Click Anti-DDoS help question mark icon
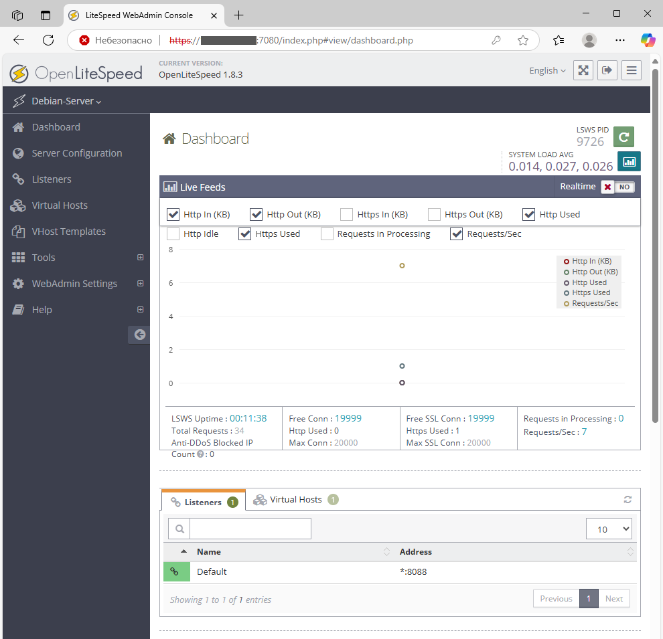663x639 pixels. coord(200,454)
